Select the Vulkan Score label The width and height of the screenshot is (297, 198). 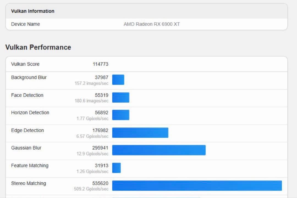[x=25, y=64]
